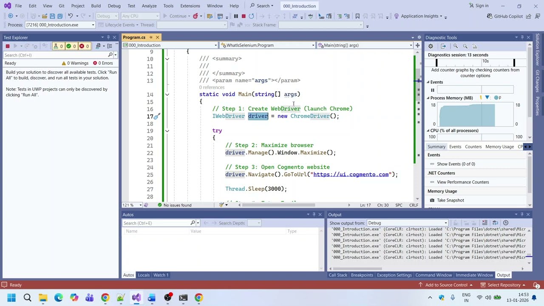
Task: Open the Extensions menu
Action: 190,6
